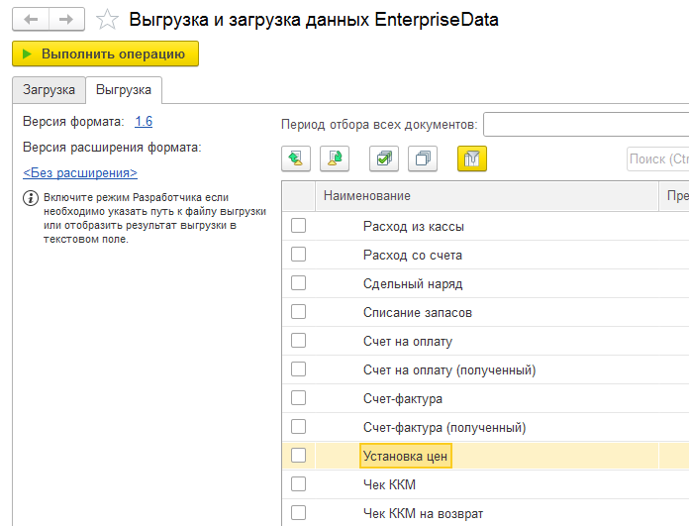
Task: Add page to favorites via star icon
Action: 107,20
